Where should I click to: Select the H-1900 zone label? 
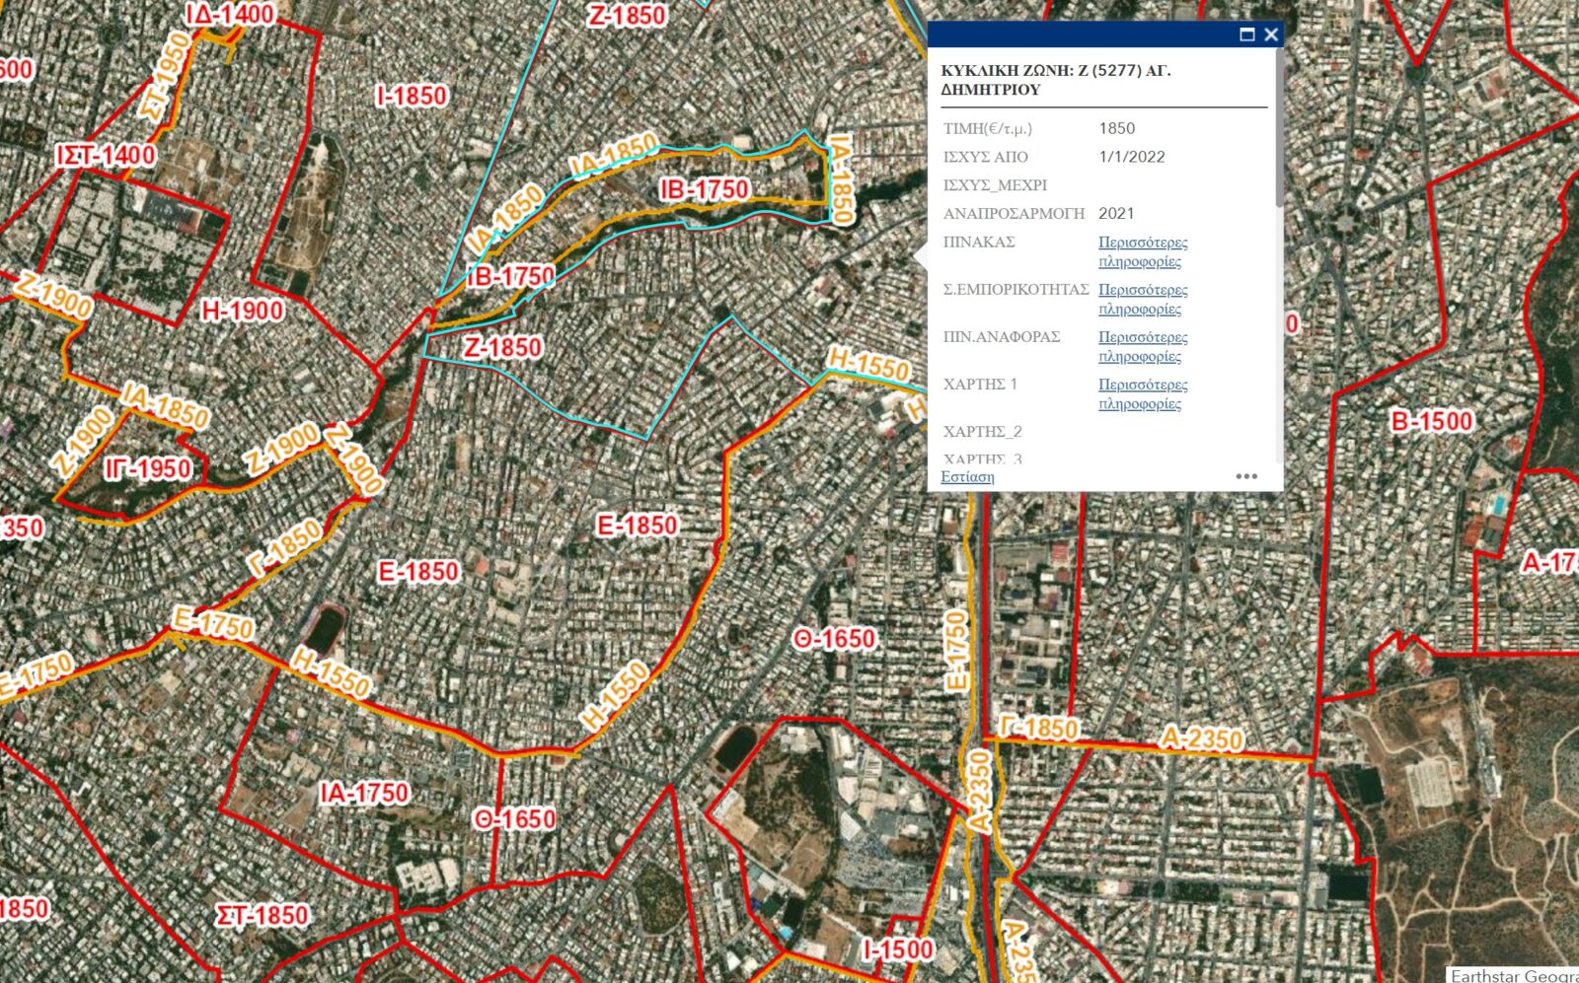243,312
